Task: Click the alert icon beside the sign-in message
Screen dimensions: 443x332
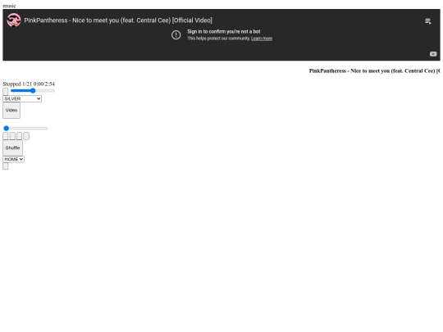Action: click(176, 35)
